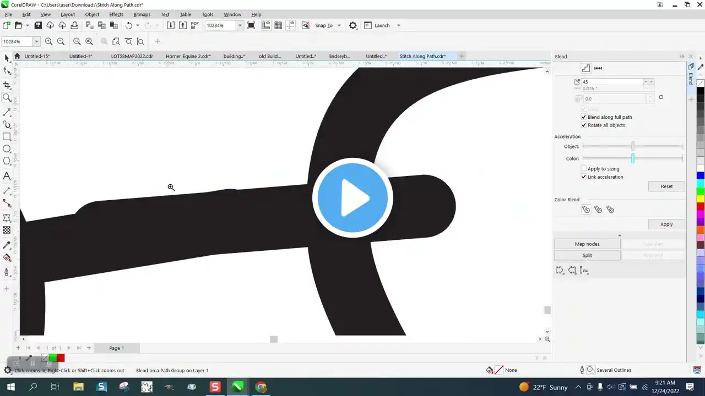Expand the Launch dropdown arrow
The image size is (705, 396).
pos(399,25)
